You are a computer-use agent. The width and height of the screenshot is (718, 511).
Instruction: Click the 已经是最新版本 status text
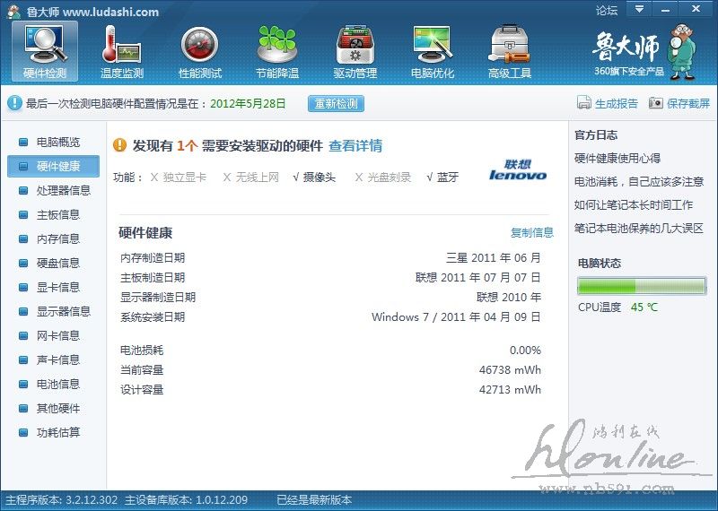[x=315, y=500]
